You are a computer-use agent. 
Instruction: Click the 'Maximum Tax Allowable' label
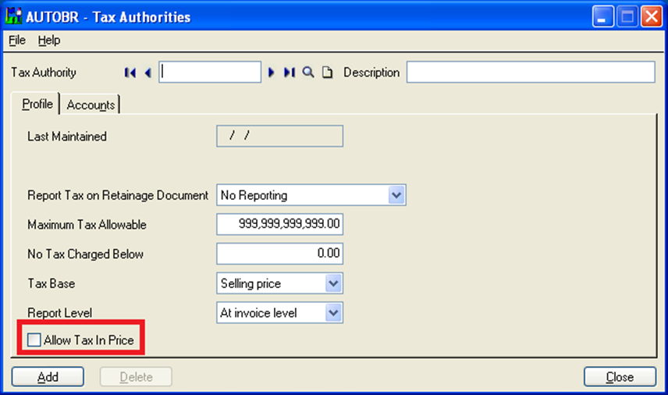pyautogui.click(x=87, y=225)
